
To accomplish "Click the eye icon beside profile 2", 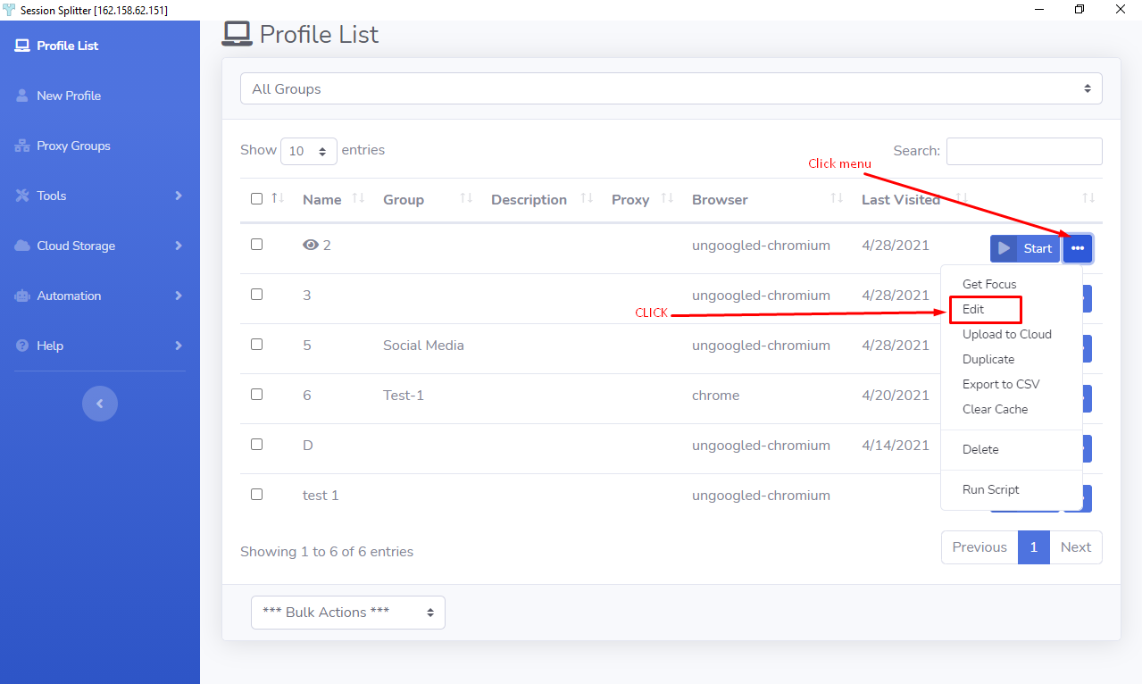I will coord(311,245).
